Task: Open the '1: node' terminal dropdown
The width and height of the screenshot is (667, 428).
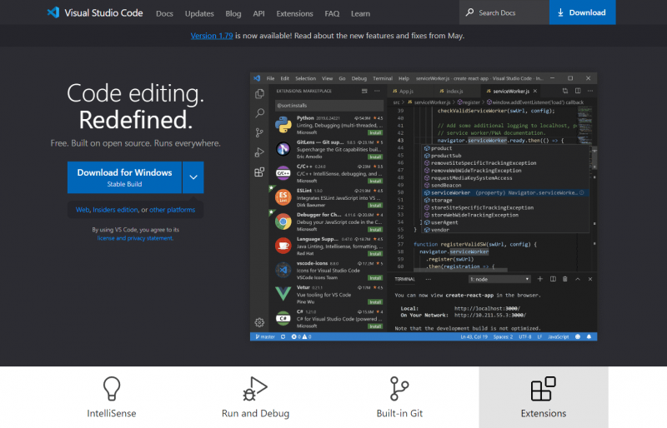Action: [499, 279]
